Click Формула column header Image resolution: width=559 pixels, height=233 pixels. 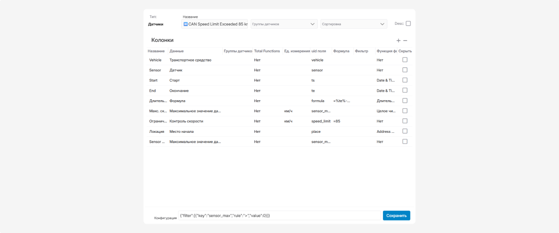coord(341,51)
